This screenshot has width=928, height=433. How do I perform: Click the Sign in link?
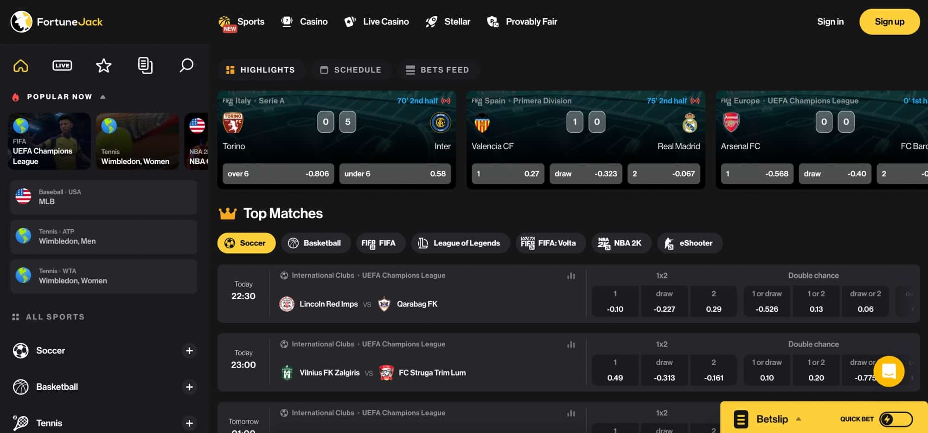click(830, 22)
